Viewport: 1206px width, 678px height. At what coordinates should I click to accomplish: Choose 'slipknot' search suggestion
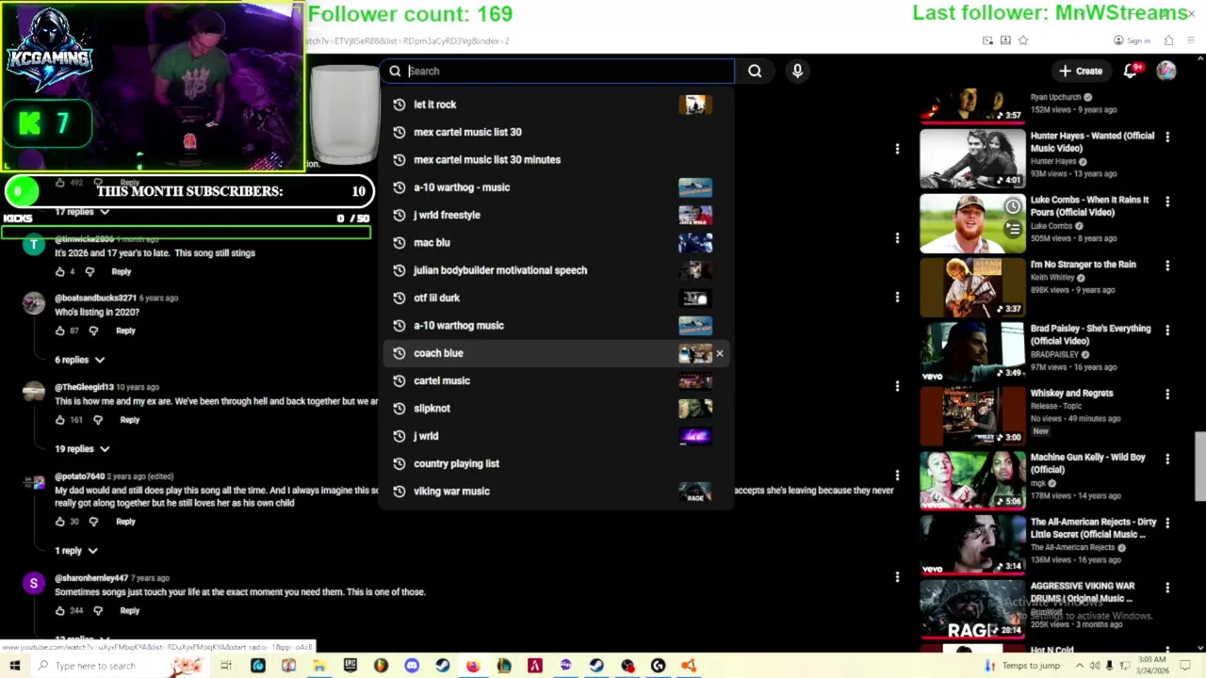click(556, 409)
